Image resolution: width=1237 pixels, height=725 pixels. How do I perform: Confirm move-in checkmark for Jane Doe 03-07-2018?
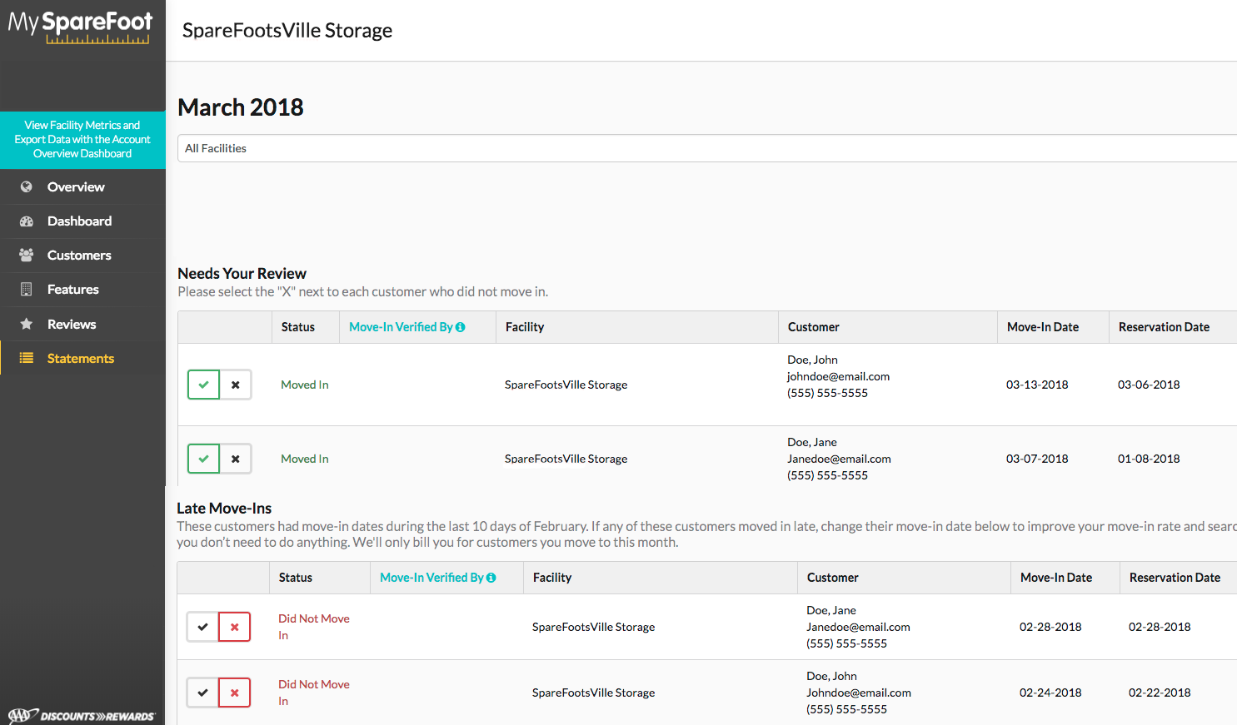point(203,459)
